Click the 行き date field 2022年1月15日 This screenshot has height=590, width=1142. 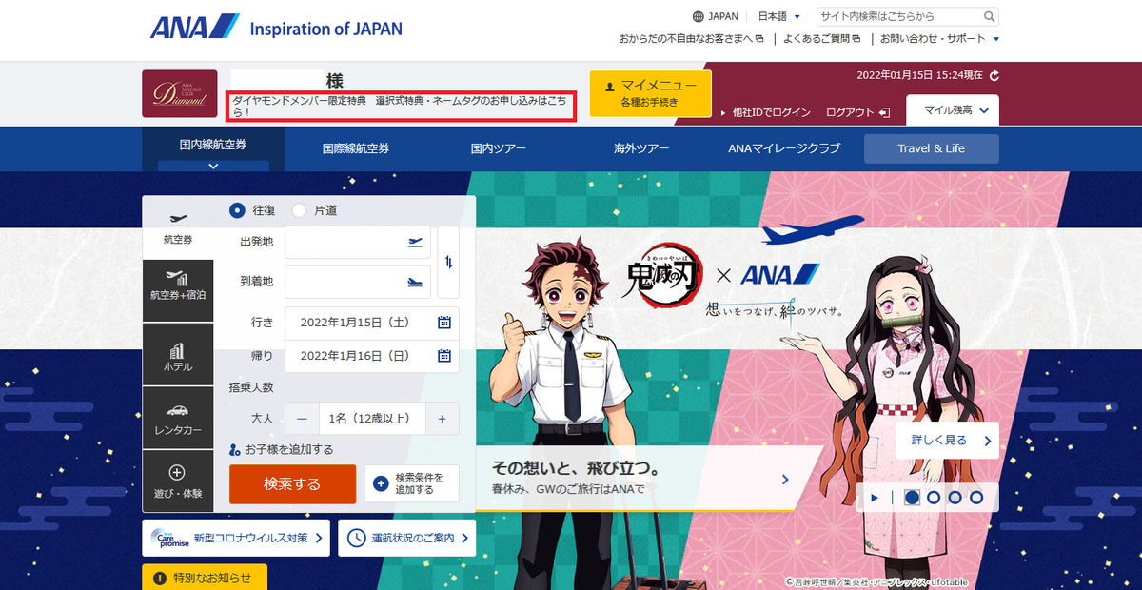(372, 323)
